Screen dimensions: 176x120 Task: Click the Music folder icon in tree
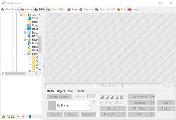29,47
